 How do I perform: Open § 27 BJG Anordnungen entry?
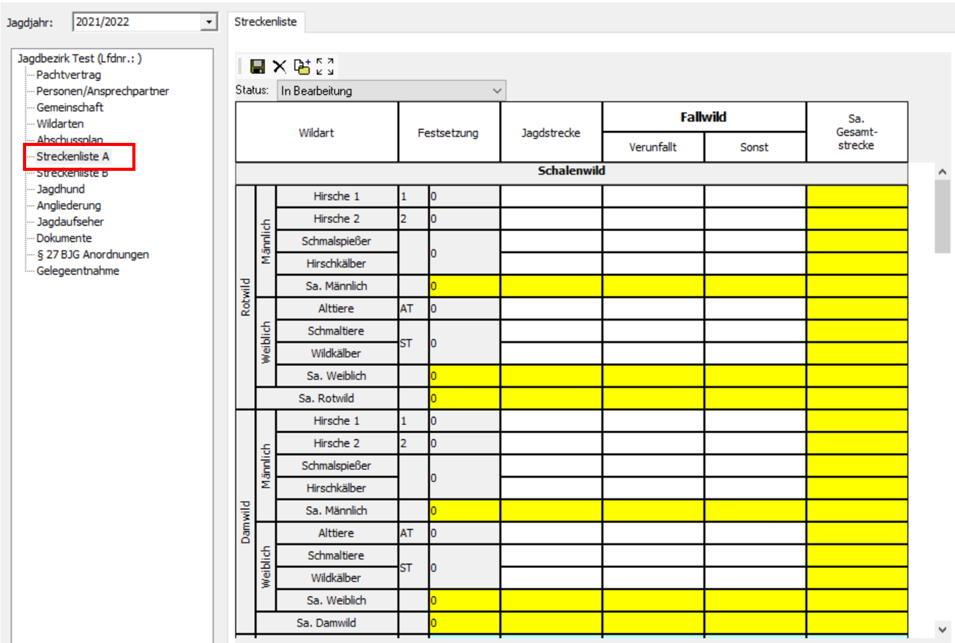tap(93, 255)
